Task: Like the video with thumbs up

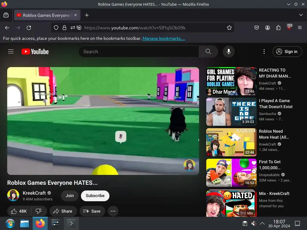Action: (19, 211)
